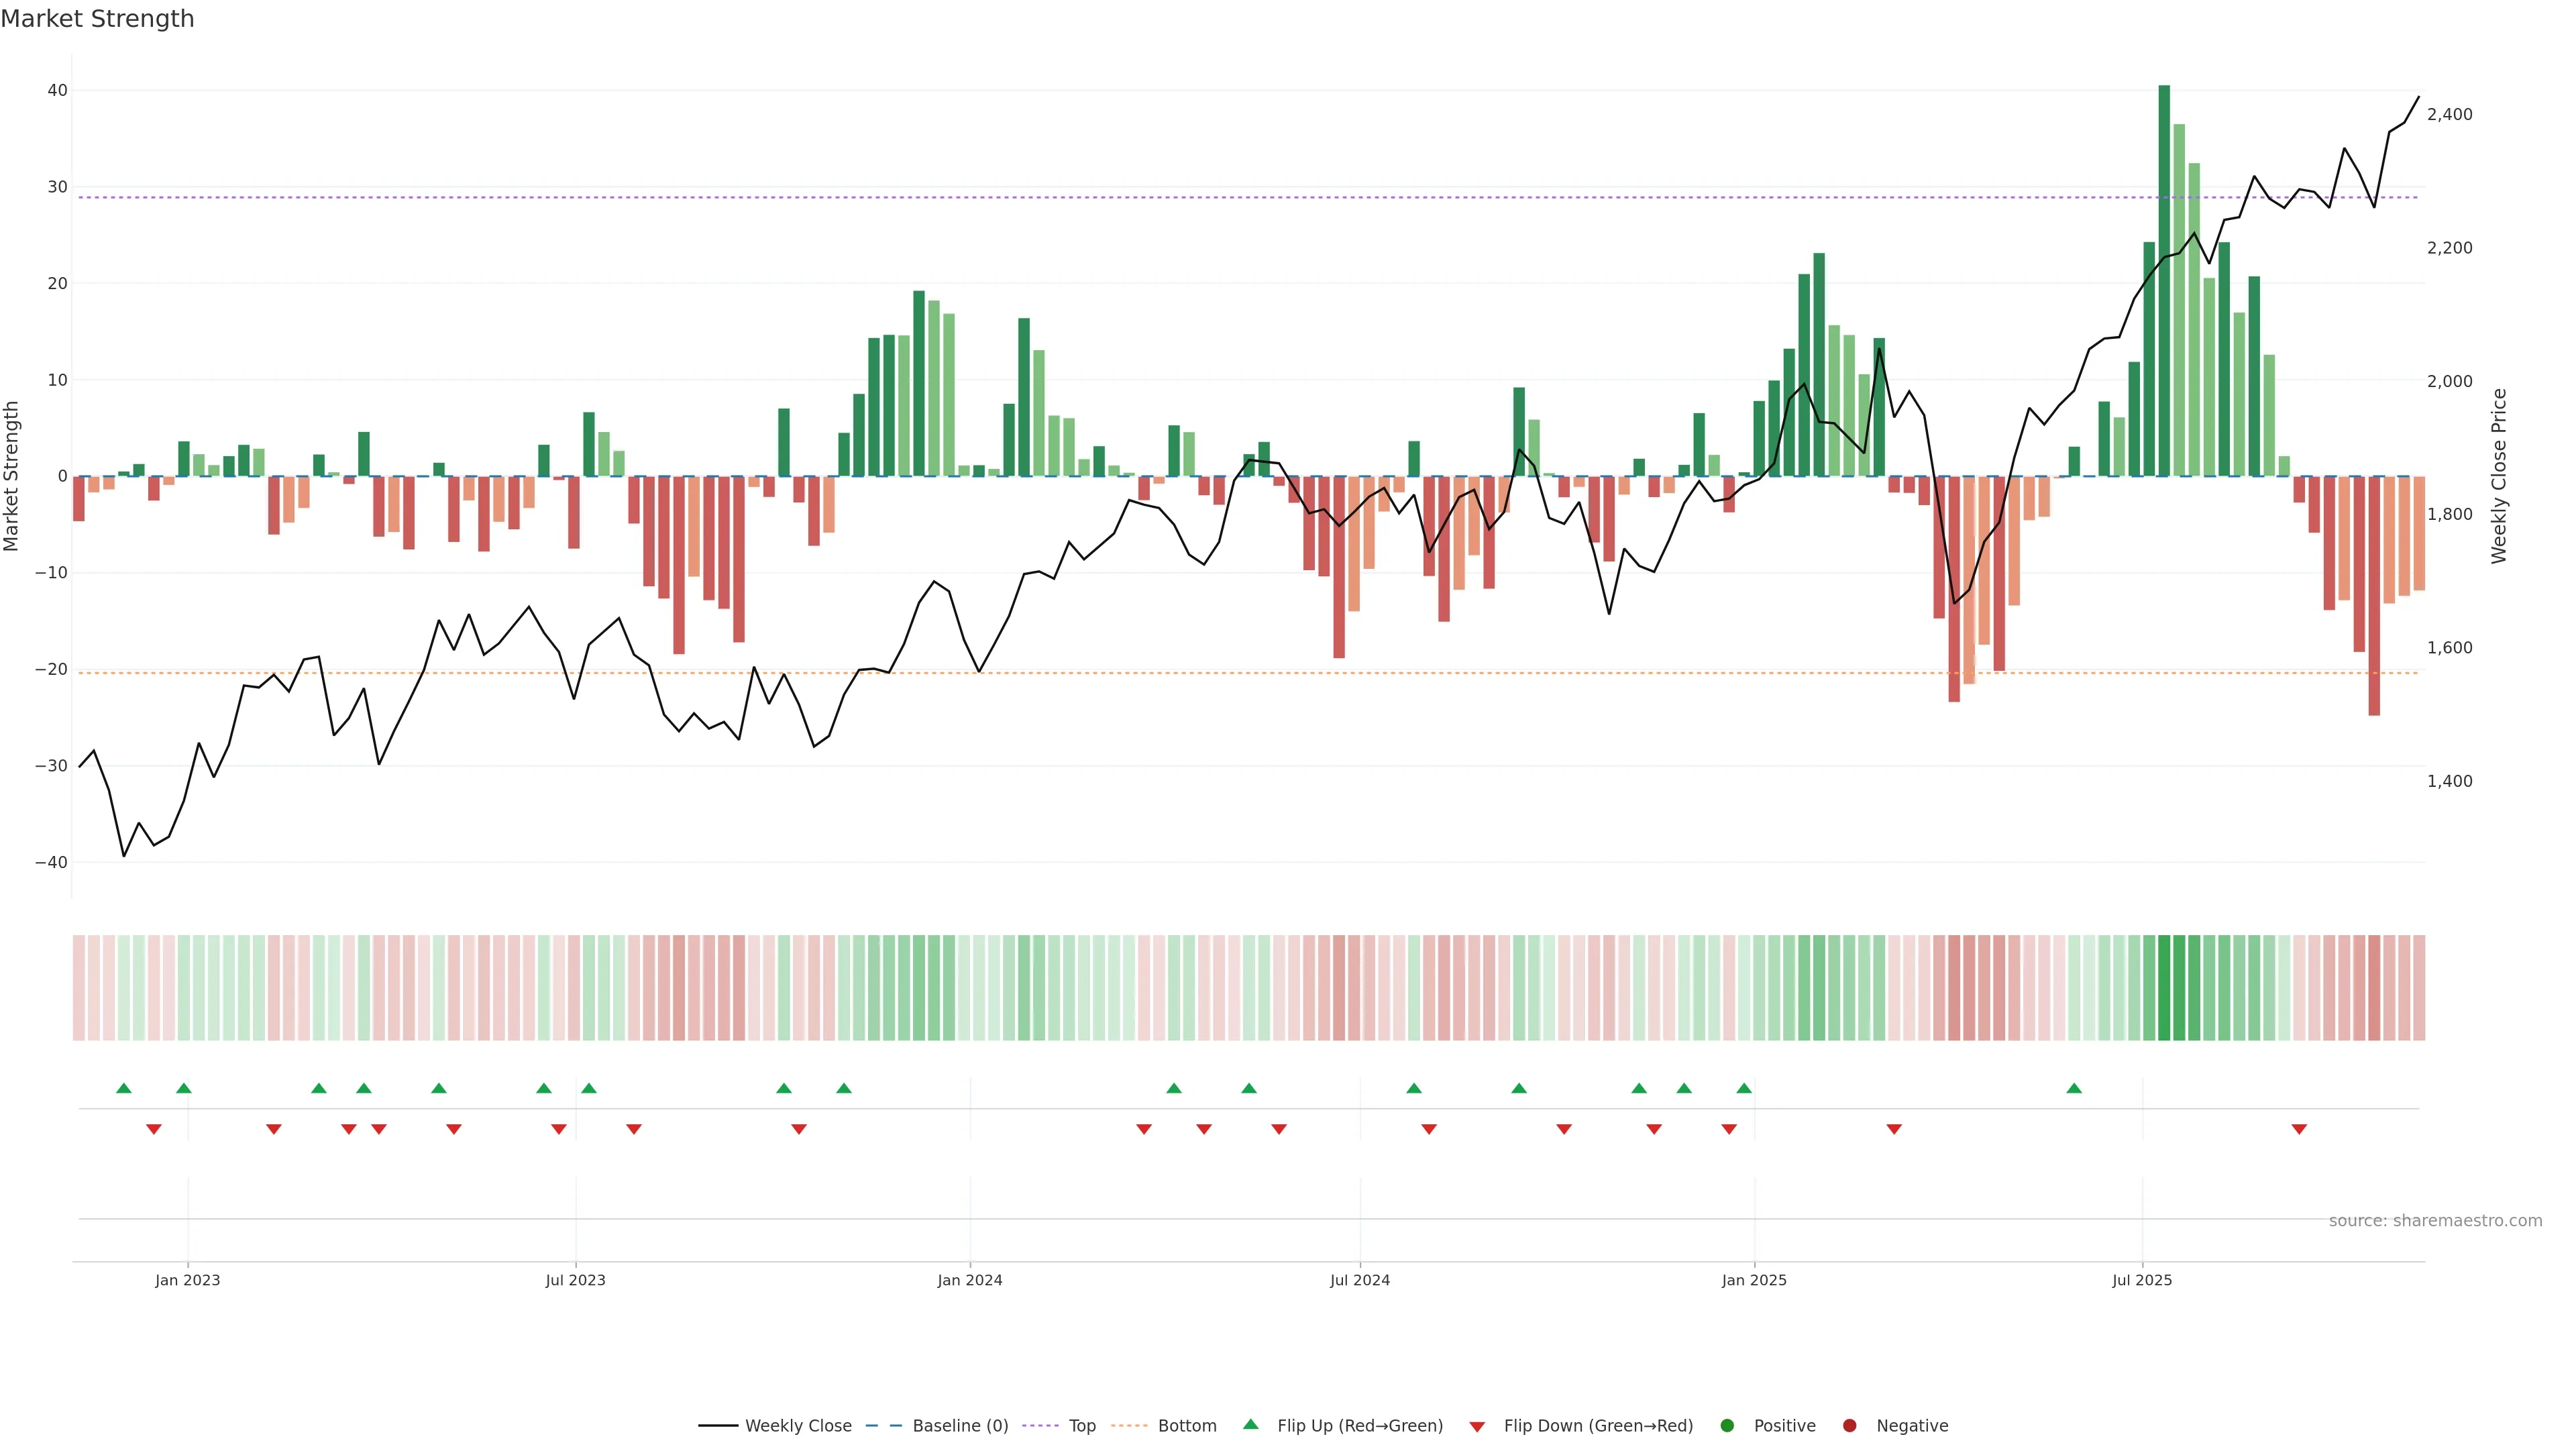The width and height of the screenshot is (2576, 1449).
Task: Click the dark red Negative legend dot
Action: pyautogui.click(x=1849, y=1426)
